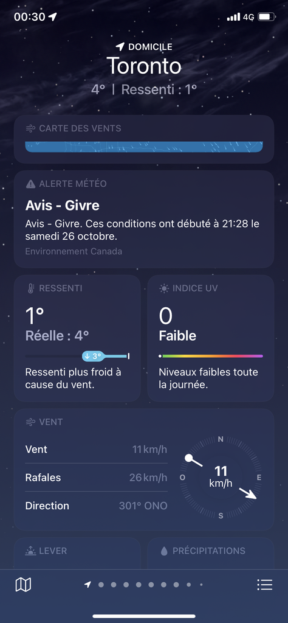Tap the sunrise icon beside Lever

(30, 551)
